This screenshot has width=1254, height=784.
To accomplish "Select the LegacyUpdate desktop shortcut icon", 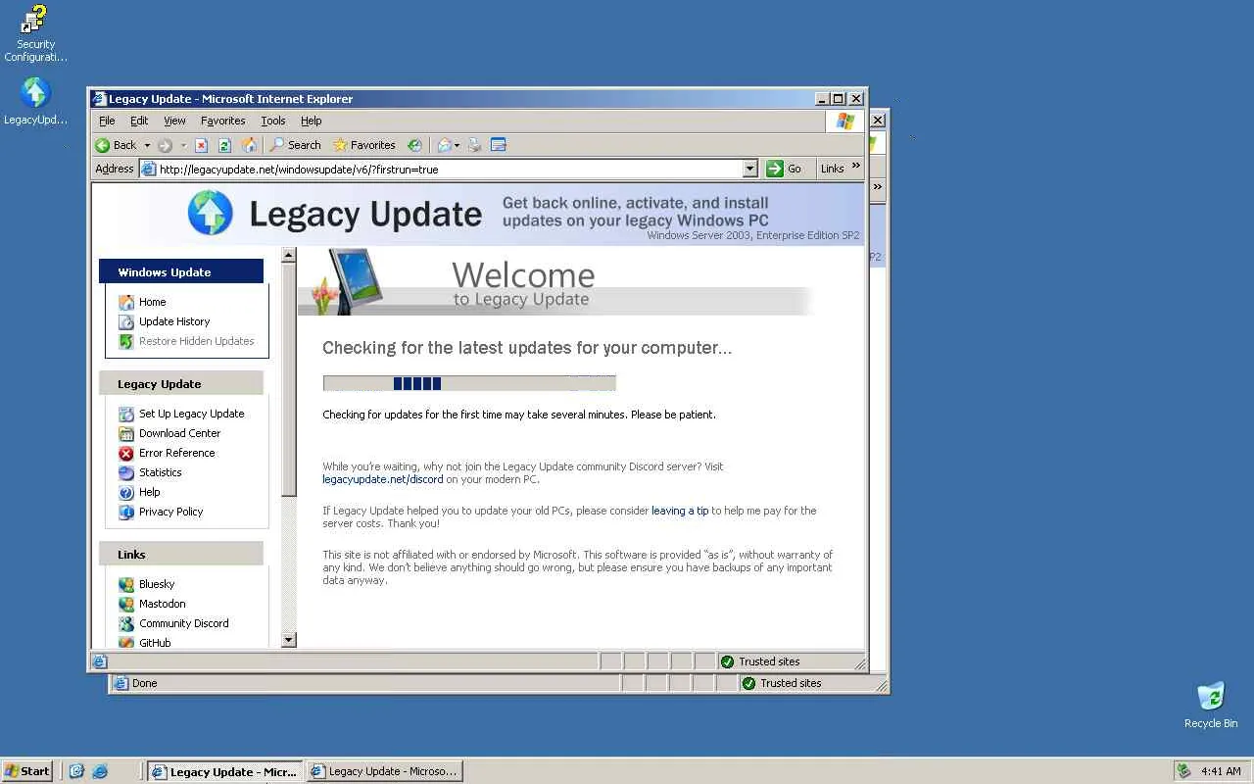I will click(35, 102).
